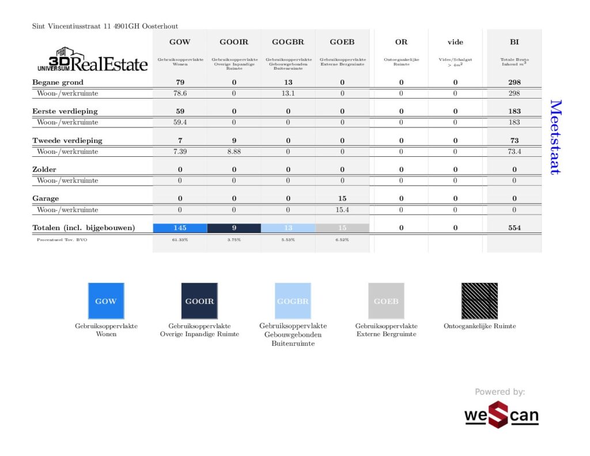The width and height of the screenshot is (590, 456).
Task: Click the Garage row label
Action: [x=46, y=198]
